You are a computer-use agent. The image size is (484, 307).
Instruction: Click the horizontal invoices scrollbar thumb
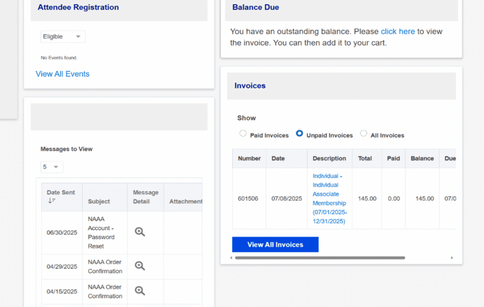click(x=320, y=258)
